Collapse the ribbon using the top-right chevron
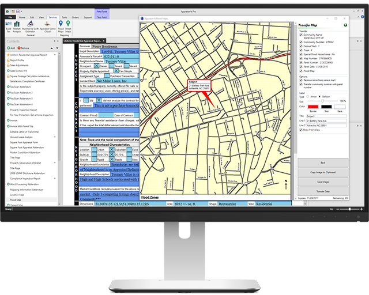 click(x=359, y=17)
